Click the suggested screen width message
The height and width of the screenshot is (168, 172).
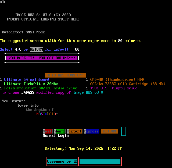tap(71, 41)
